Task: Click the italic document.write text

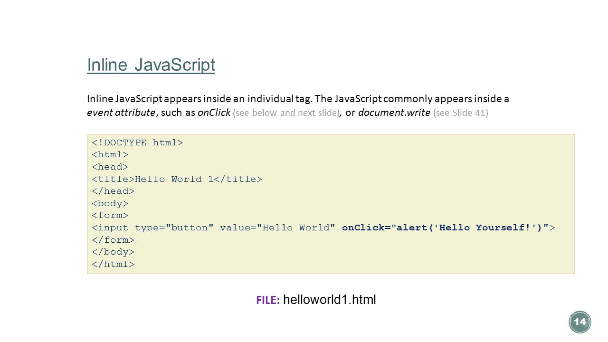Action: pos(394,113)
